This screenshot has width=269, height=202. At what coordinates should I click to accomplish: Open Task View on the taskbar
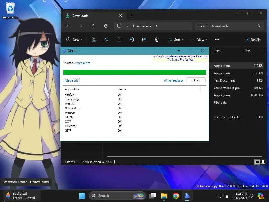pos(153,196)
